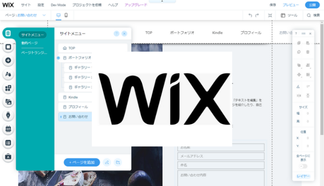This screenshot has height=186, width=324.
Task: Collapse the top bar with the up chevron
Action: pyautogui.click(x=162, y=1)
